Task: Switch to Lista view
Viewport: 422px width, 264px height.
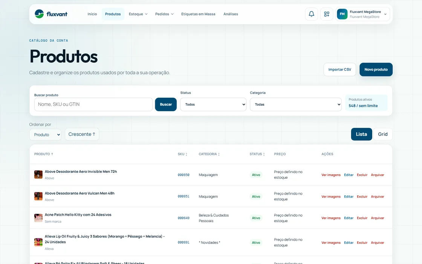Action: 361,134
